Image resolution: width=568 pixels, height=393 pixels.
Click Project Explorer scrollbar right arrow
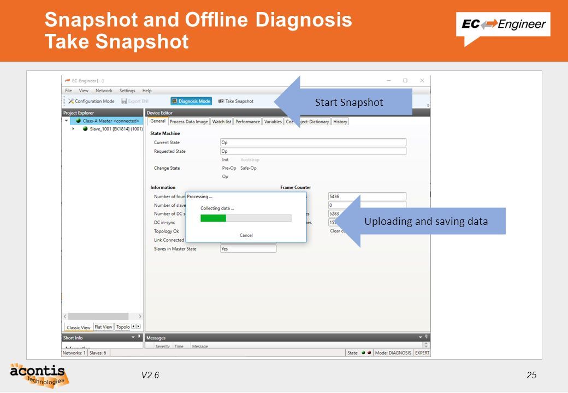tap(140, 316)
